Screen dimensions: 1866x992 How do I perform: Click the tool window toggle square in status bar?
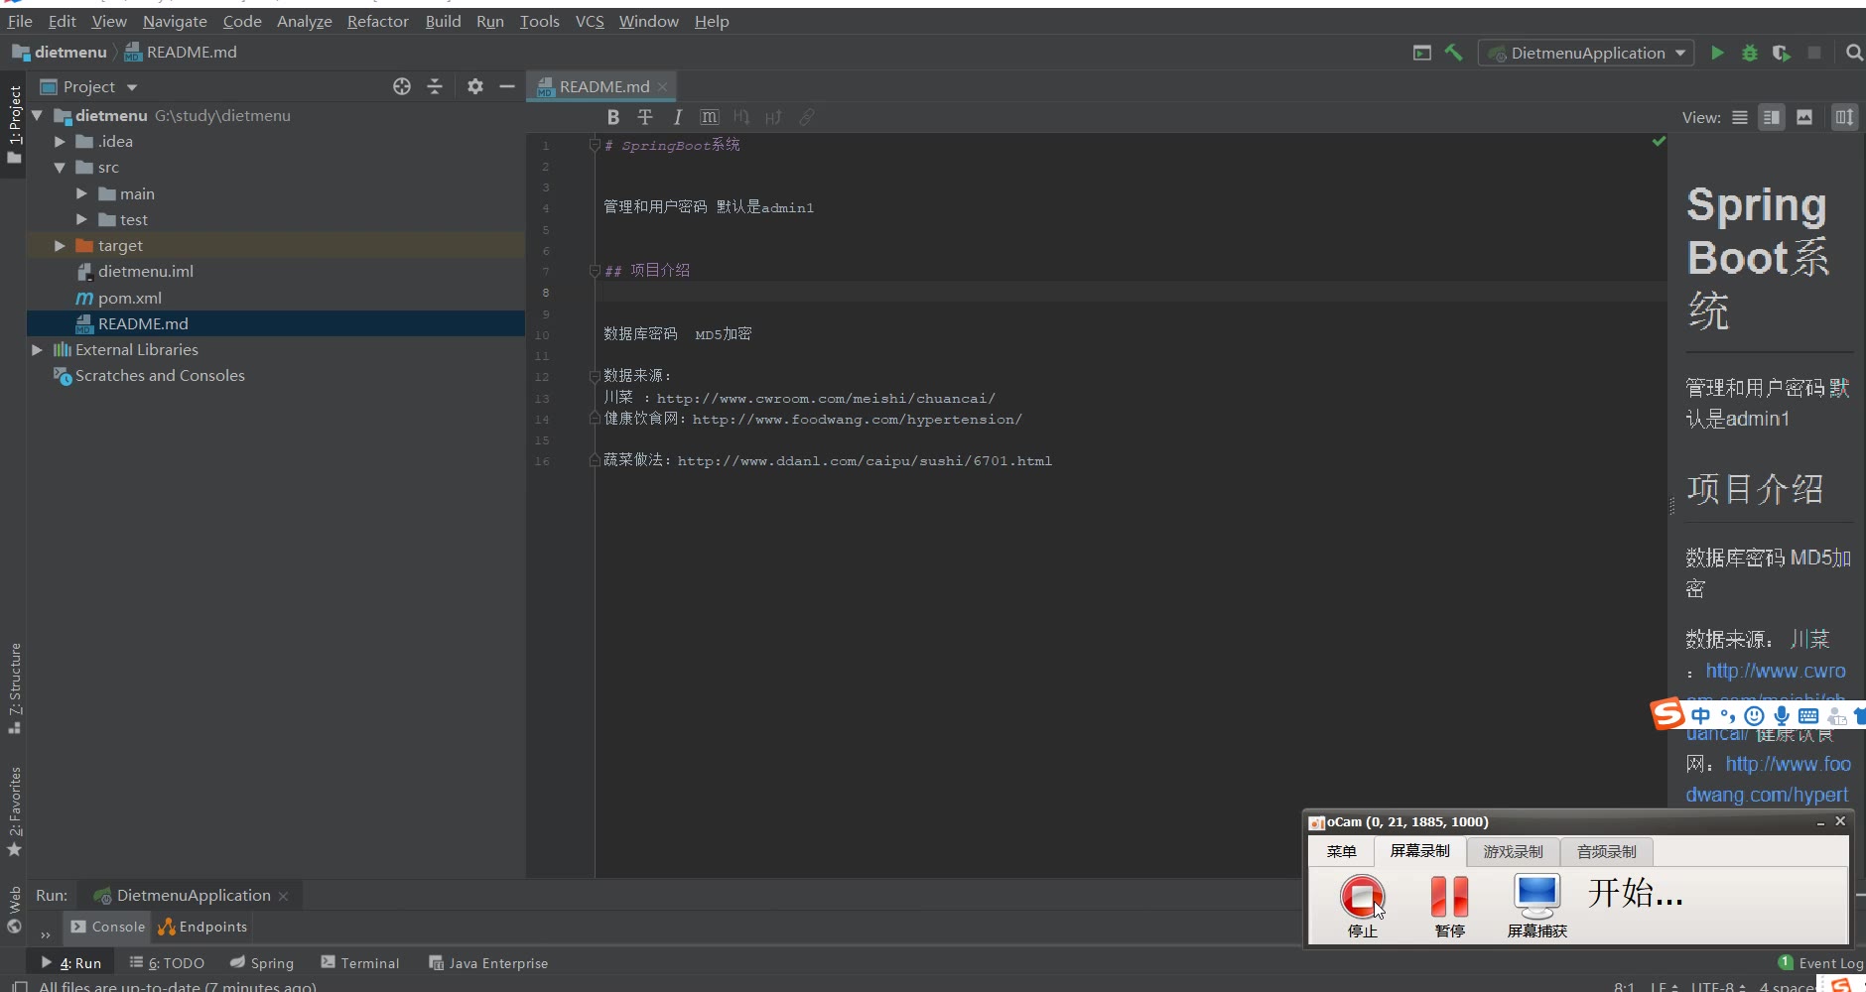[x=19, y=986]
